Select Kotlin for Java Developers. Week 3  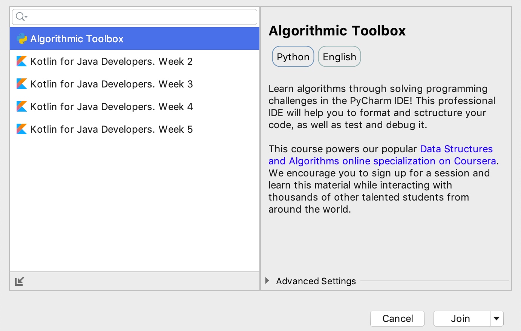(x=135, y=84)
